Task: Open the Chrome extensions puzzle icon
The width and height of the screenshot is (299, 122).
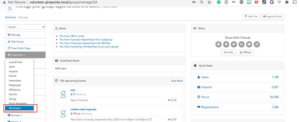Action: click(287, 2)
